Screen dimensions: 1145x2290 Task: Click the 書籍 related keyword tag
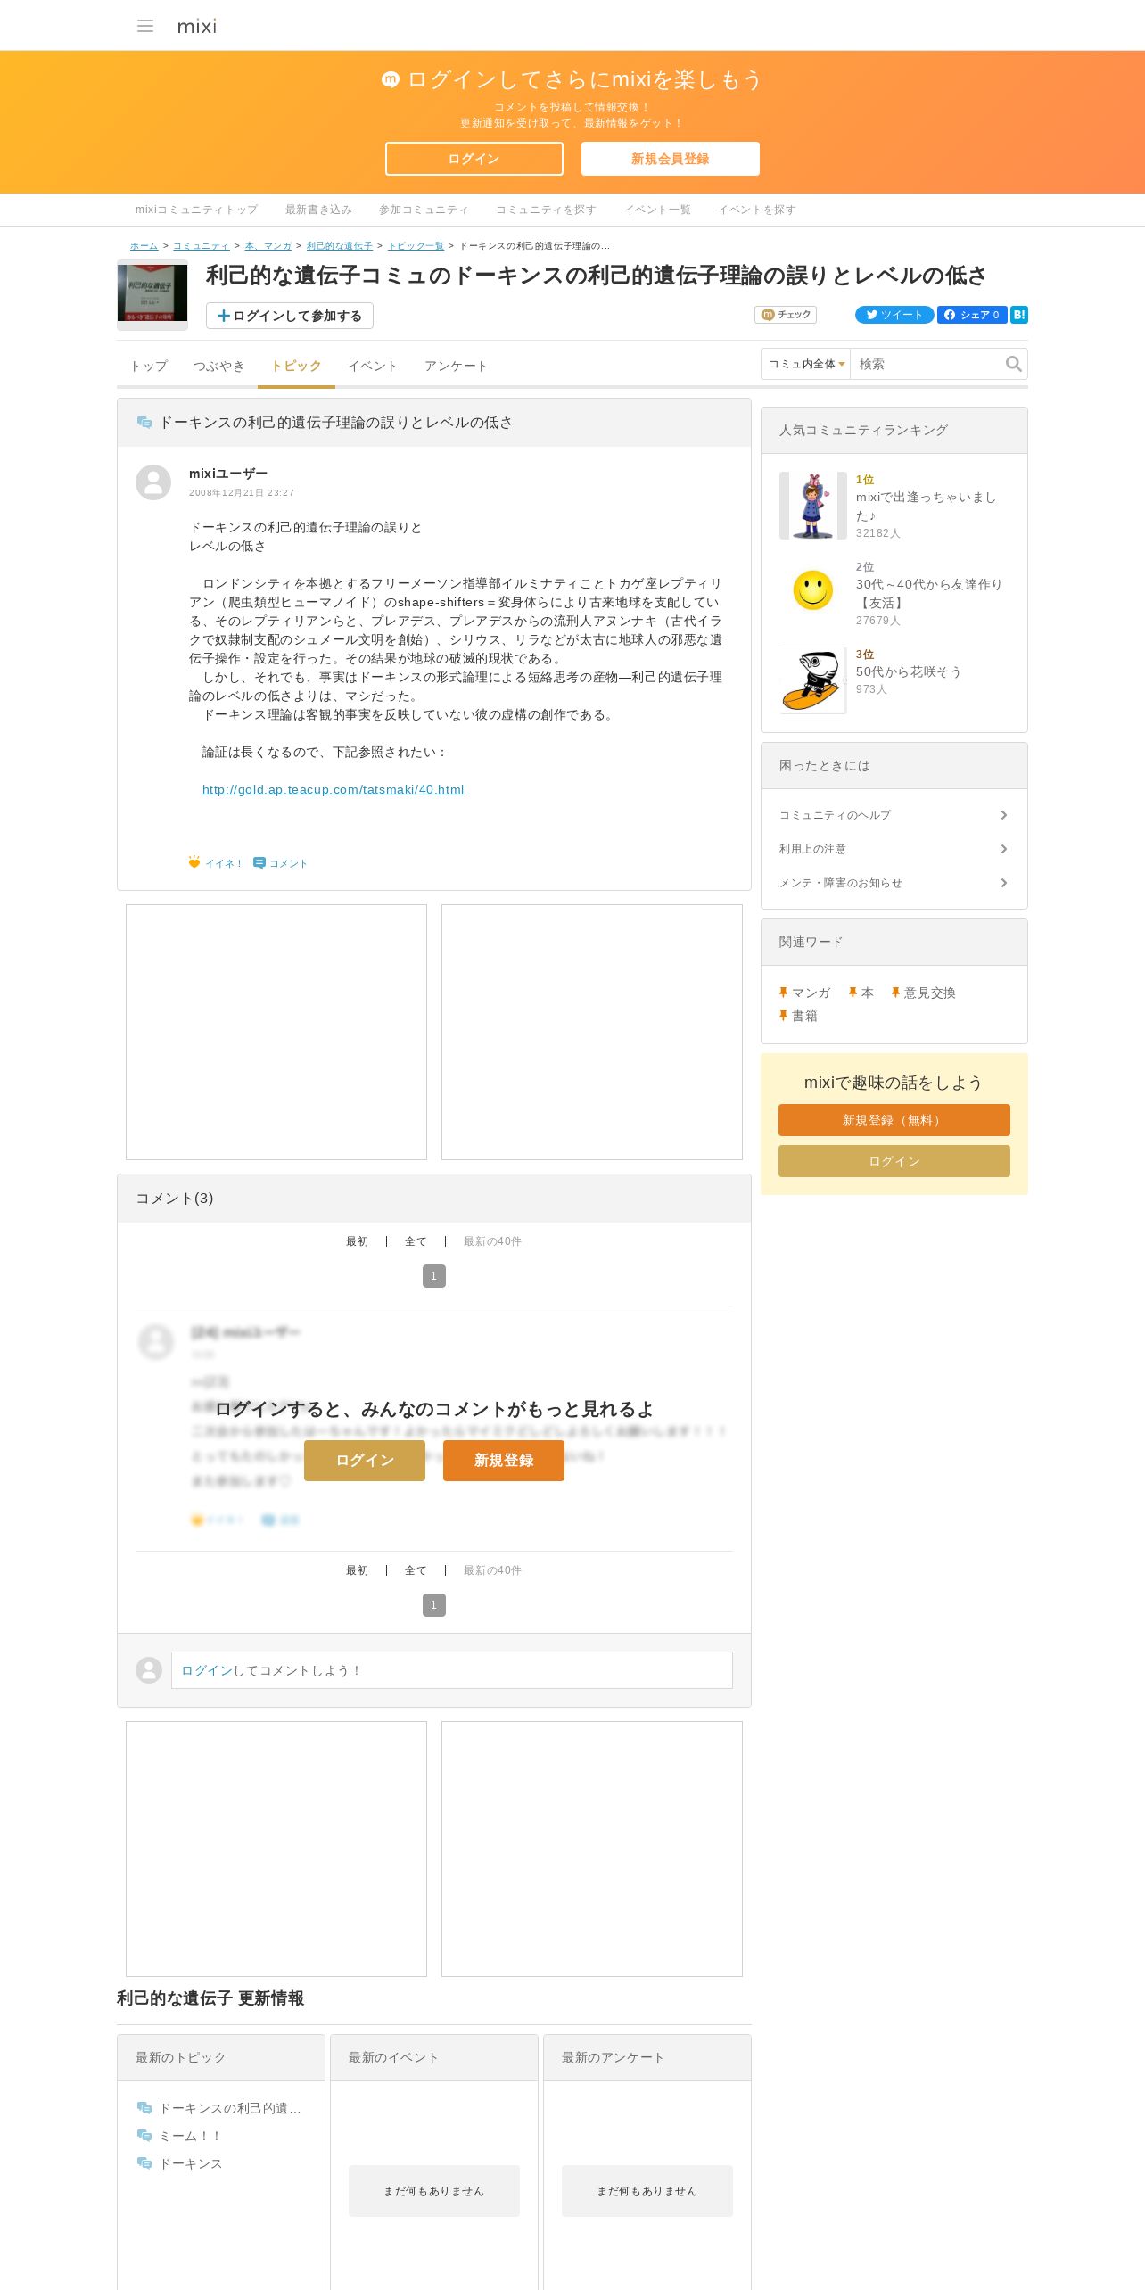(x=798, y=1016)
